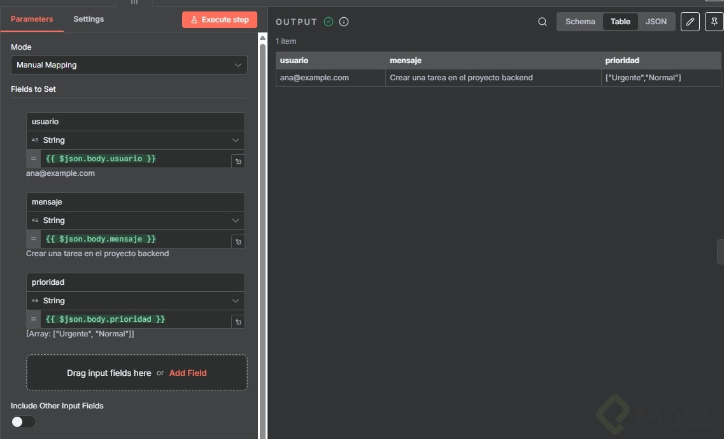Click the equals sign before usuario expression
724x439 pixels.
[33, 159]
